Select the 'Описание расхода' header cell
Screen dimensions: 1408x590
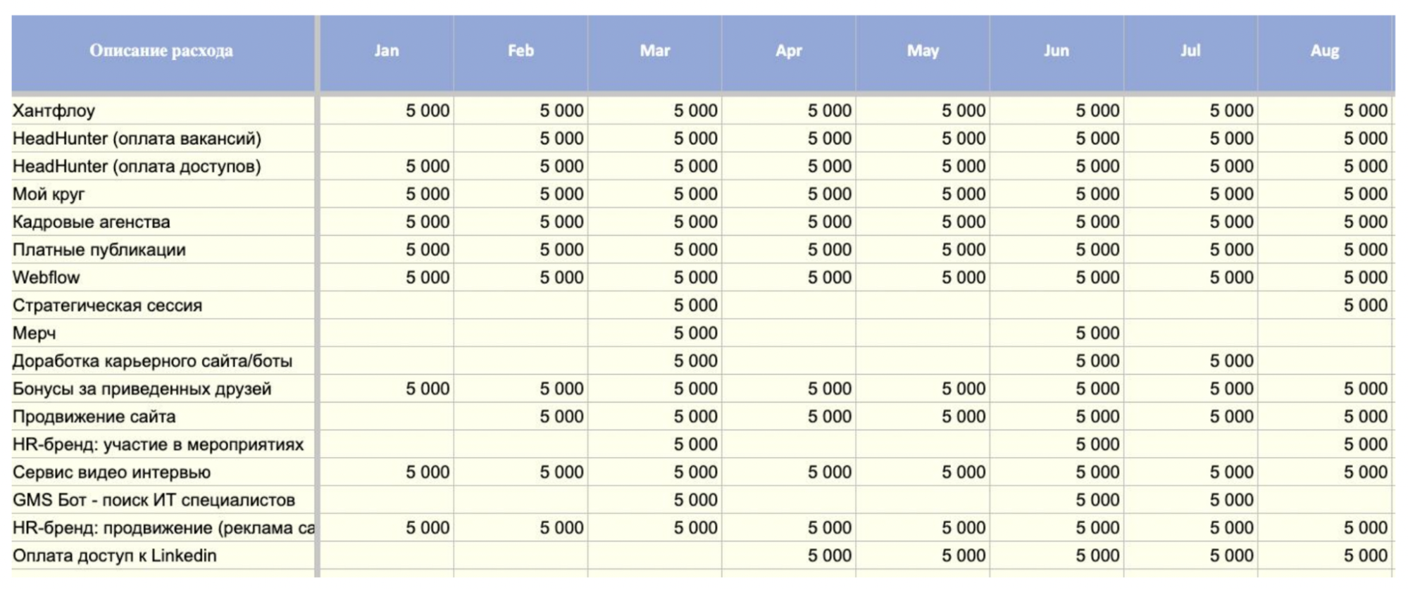[x=162, y=52]
